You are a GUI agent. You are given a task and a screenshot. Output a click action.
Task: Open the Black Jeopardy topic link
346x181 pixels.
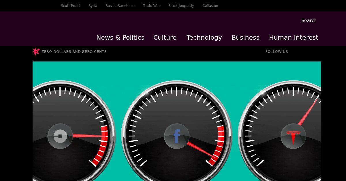(181, 6)
